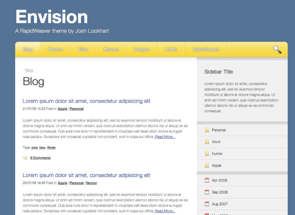The width and height of the screenshot is (295, 215).
Task: Click the first post's Read More link
Action: [x=165, y=137]
